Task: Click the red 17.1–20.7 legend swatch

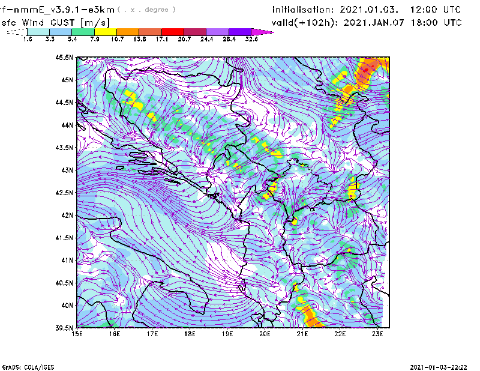Action: (x=173, y=32)
